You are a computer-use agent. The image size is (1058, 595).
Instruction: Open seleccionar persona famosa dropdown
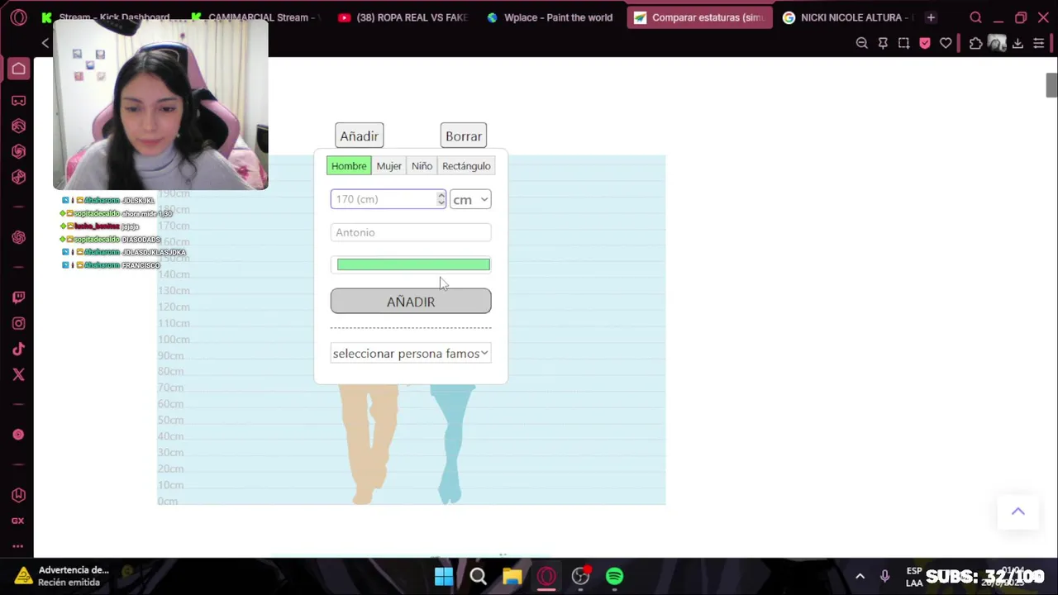click(x=411, y=354)
